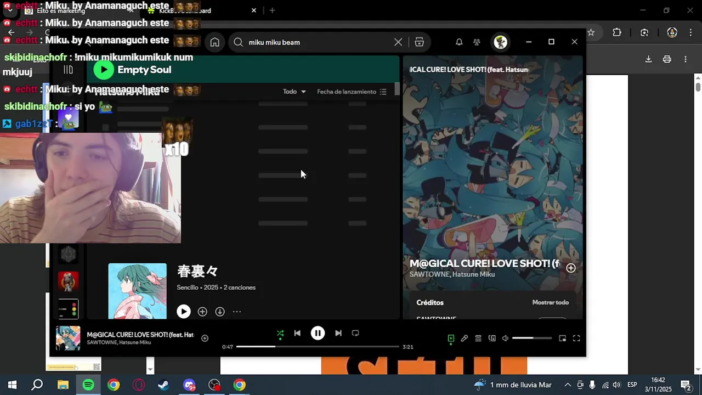Image resolution: width=702 pixels, height=395 pixels.
Task: Skip to next track
Action: 338,333
